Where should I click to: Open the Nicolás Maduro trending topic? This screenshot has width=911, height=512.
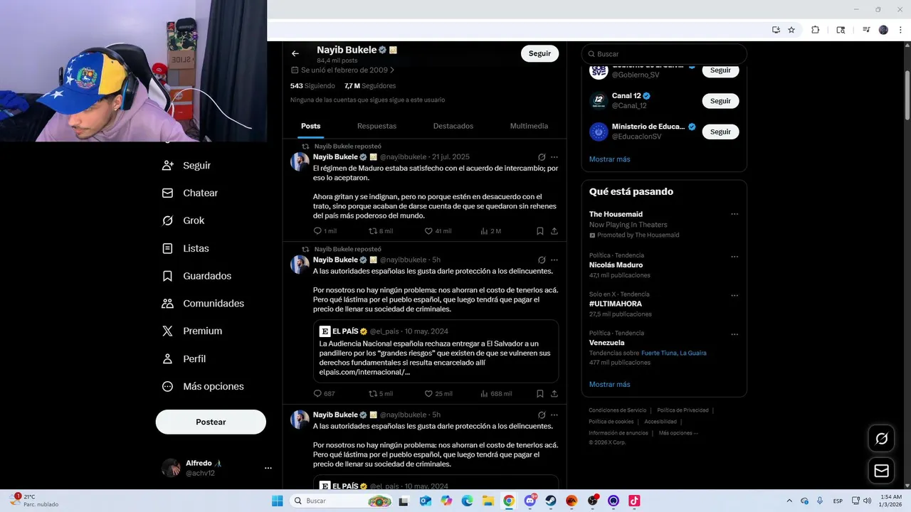click(616, 265)
